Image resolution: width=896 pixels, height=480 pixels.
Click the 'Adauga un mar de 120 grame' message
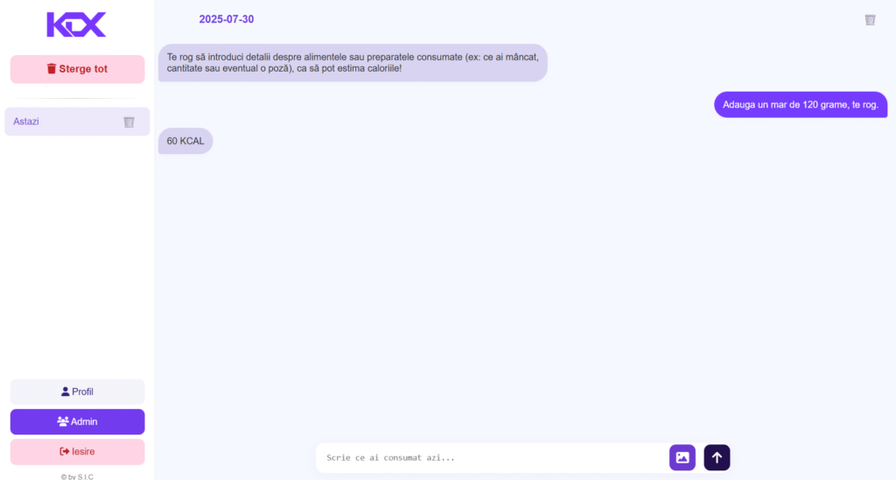pyautogui.click(x=801, y=104)
